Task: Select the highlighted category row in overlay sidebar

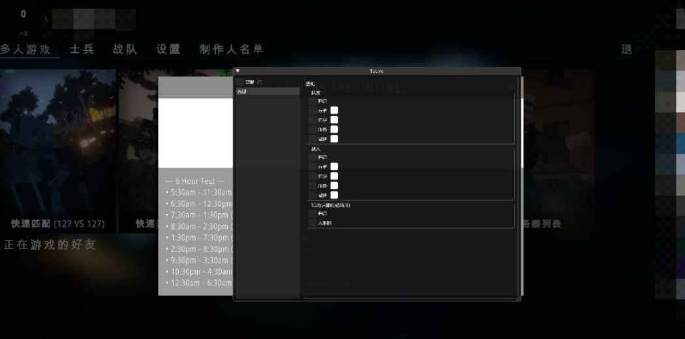Action: tap(267, 92)
